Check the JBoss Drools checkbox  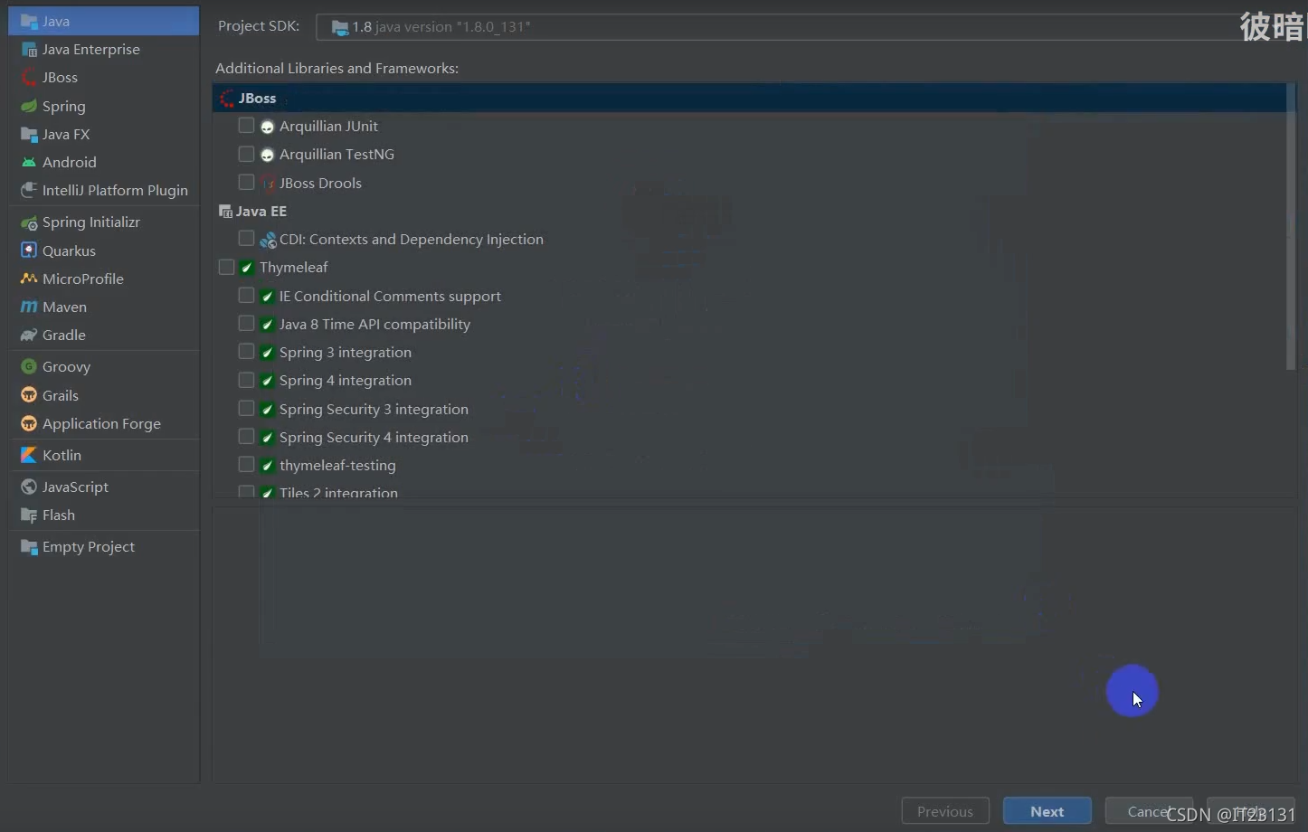[246, 182]
